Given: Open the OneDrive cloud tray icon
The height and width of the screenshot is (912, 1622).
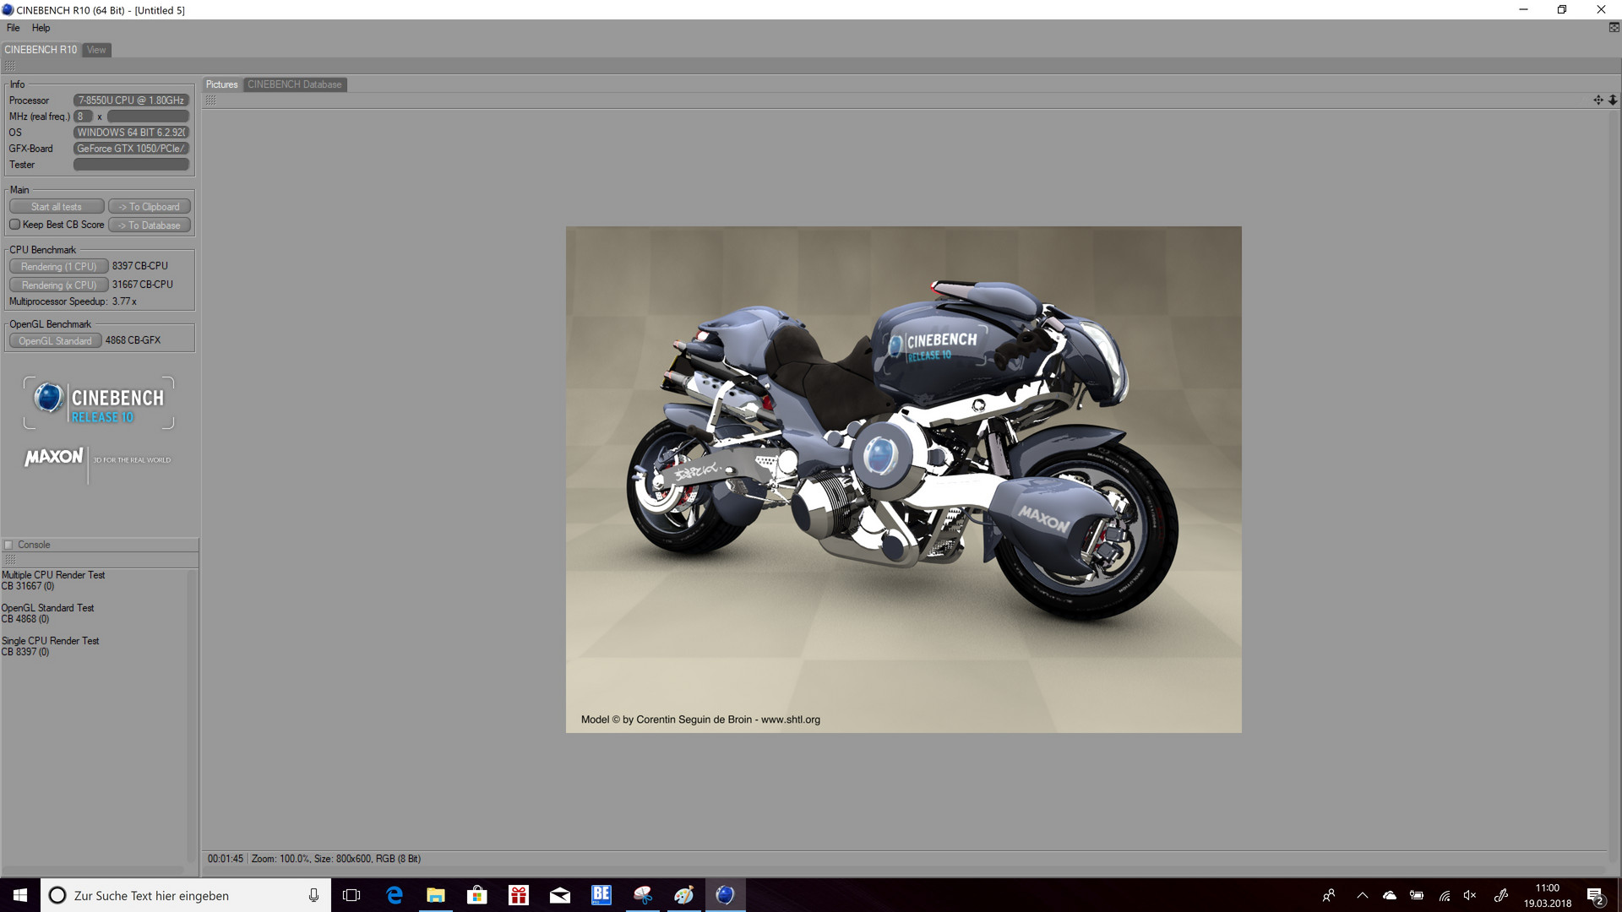Looking at the screenshot, I should click(1389, 895).
